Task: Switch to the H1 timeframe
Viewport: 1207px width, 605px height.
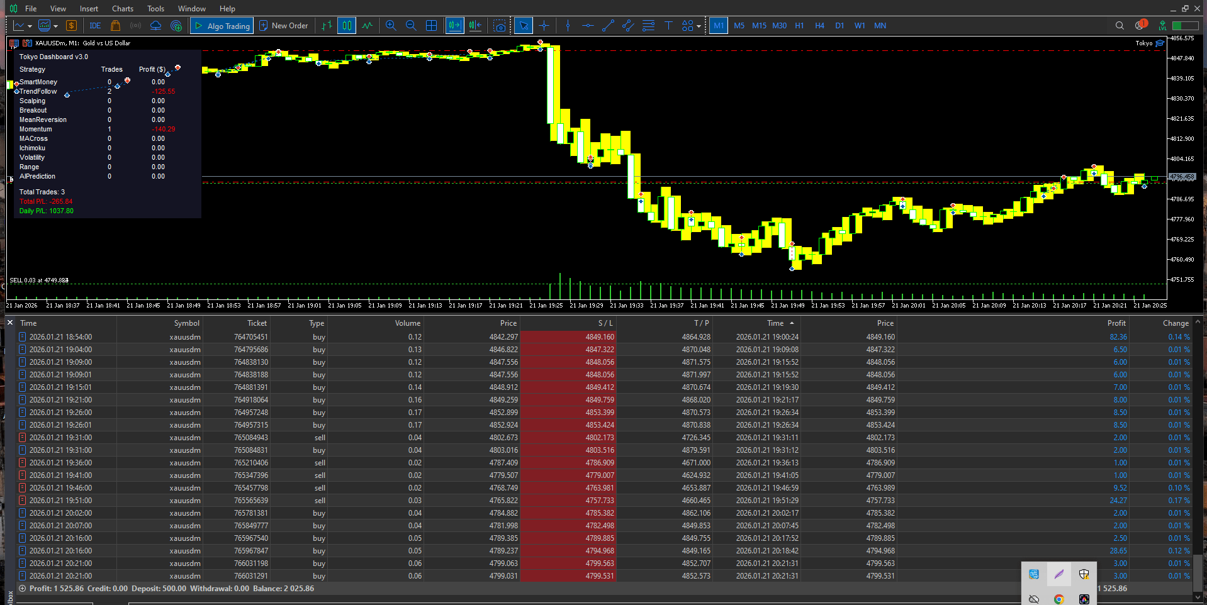Action: tap(799, 25)
